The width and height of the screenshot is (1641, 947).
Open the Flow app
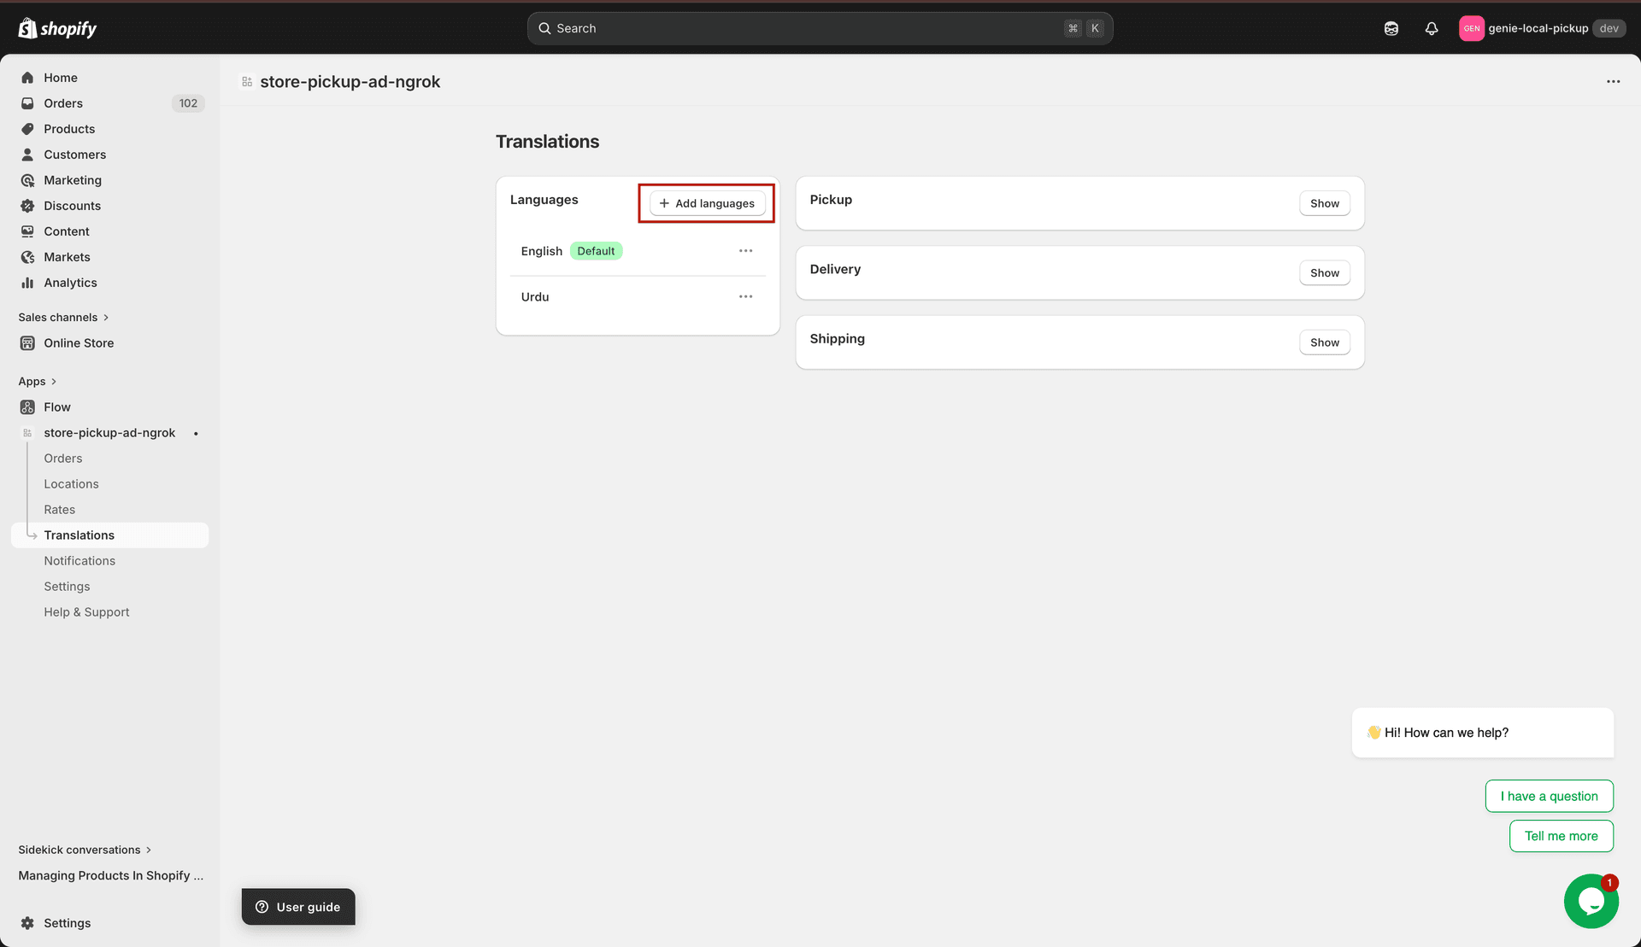[x=57, y=406]
